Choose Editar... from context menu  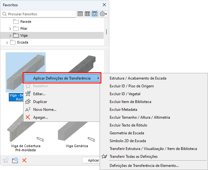(x=61, y=94)
